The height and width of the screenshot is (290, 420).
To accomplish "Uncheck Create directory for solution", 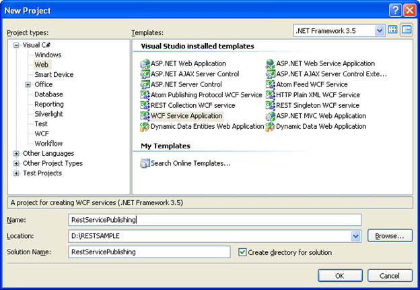I will pyautogui.click(x=242, y=252).
